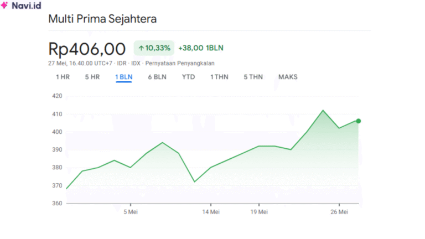Click the 360 y-axis label
The width and height of the screenshot is (425, 239).
[57, 203]
